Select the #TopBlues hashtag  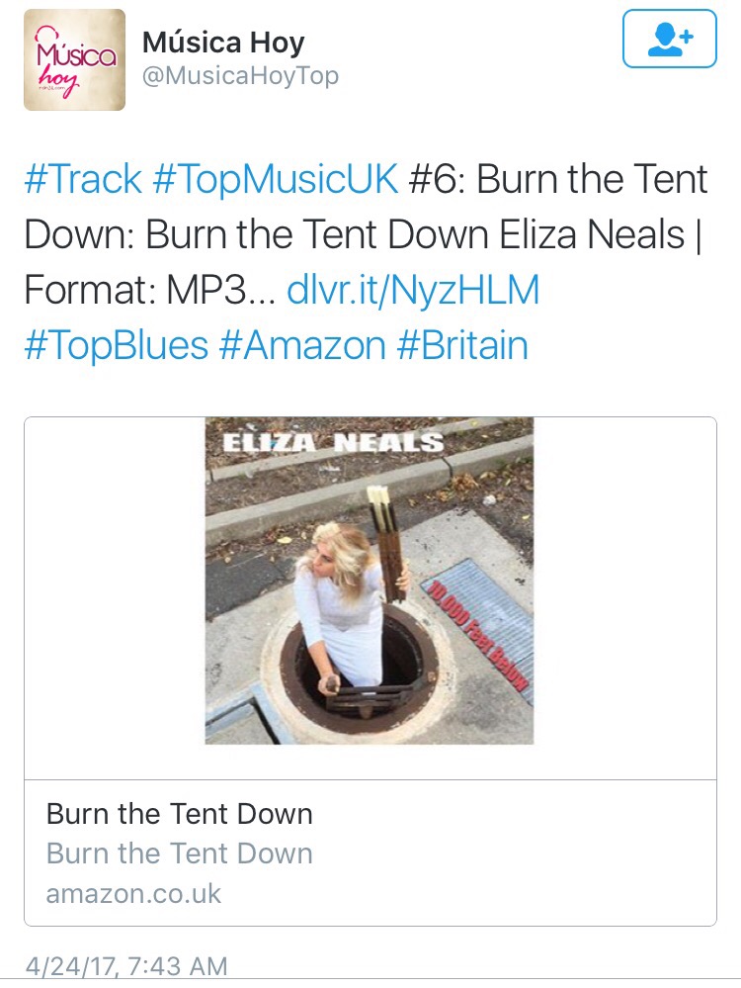click(x=117, y=345)
